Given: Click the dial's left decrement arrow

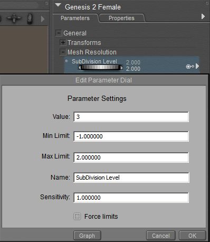Looking at the screenshot, I should click(80, 67).
